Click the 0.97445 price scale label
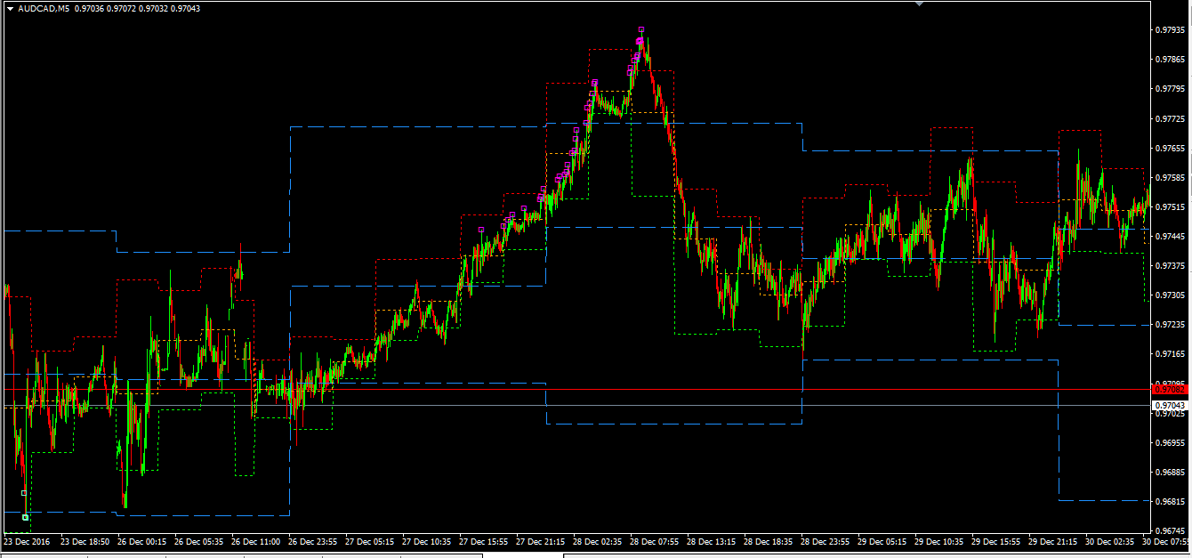The height and width of the screenshot is (558, 1192). tap(1168, 236)
